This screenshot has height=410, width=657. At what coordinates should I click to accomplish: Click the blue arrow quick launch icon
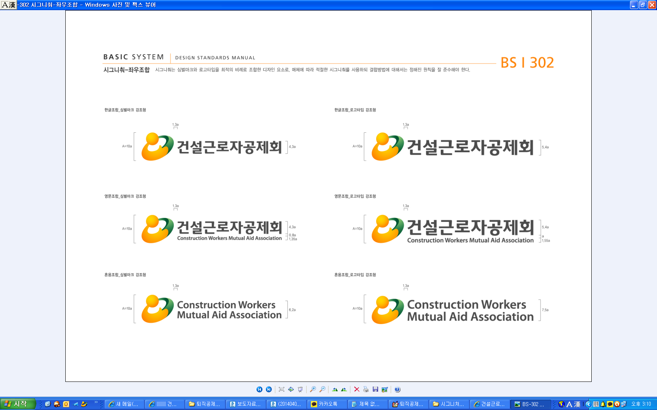(76, 404)
